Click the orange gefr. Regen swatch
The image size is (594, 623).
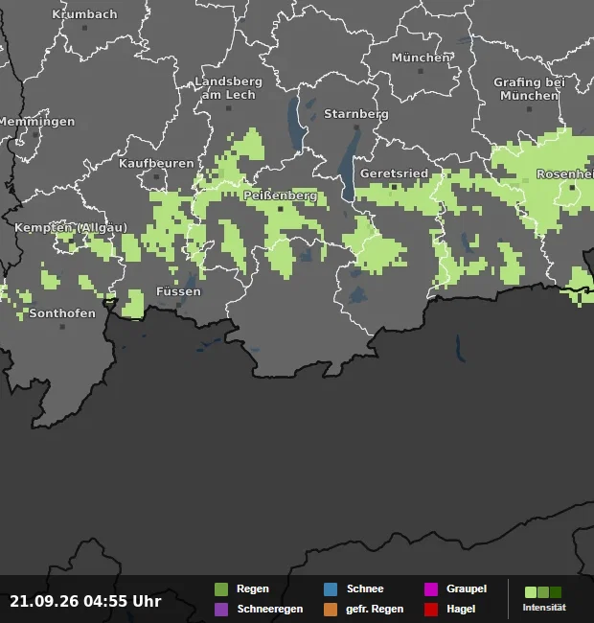click(331, 610)
